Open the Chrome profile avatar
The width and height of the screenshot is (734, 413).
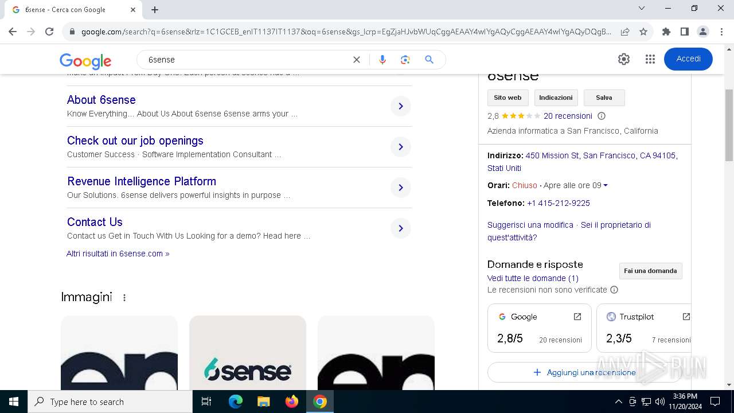point(703,32)
